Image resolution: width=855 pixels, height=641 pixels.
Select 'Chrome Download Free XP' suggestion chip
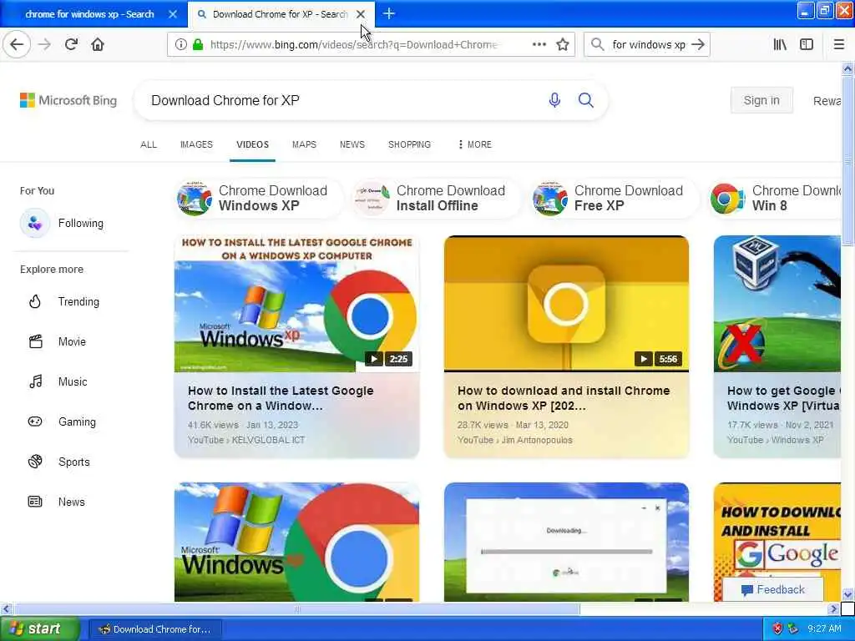[614, 199]
